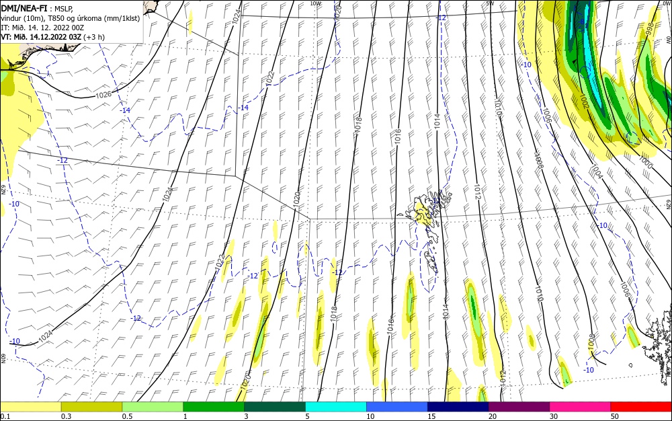This screenshot has height=421, width=672.
Task: Click the '1000' isobar label
Action: click(x=645, y=162)
